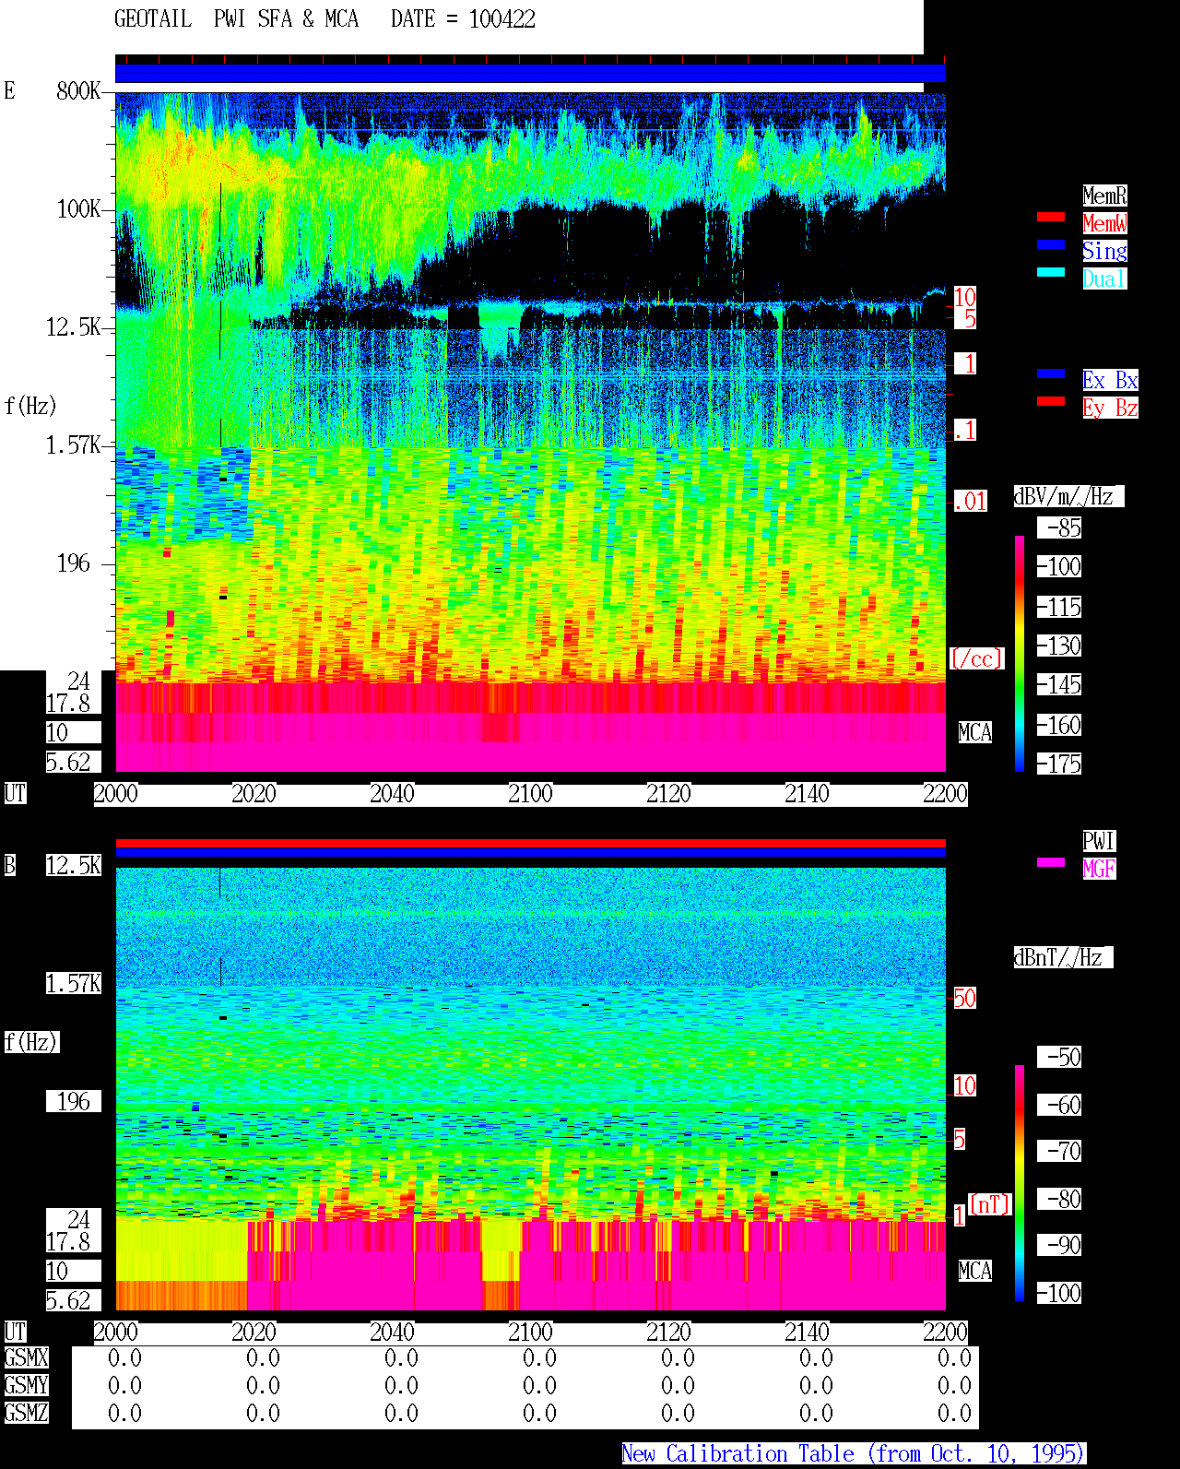The image size is (1180, 1469).
Task: Click the B panel label
Action: click(x=10, y=866)
